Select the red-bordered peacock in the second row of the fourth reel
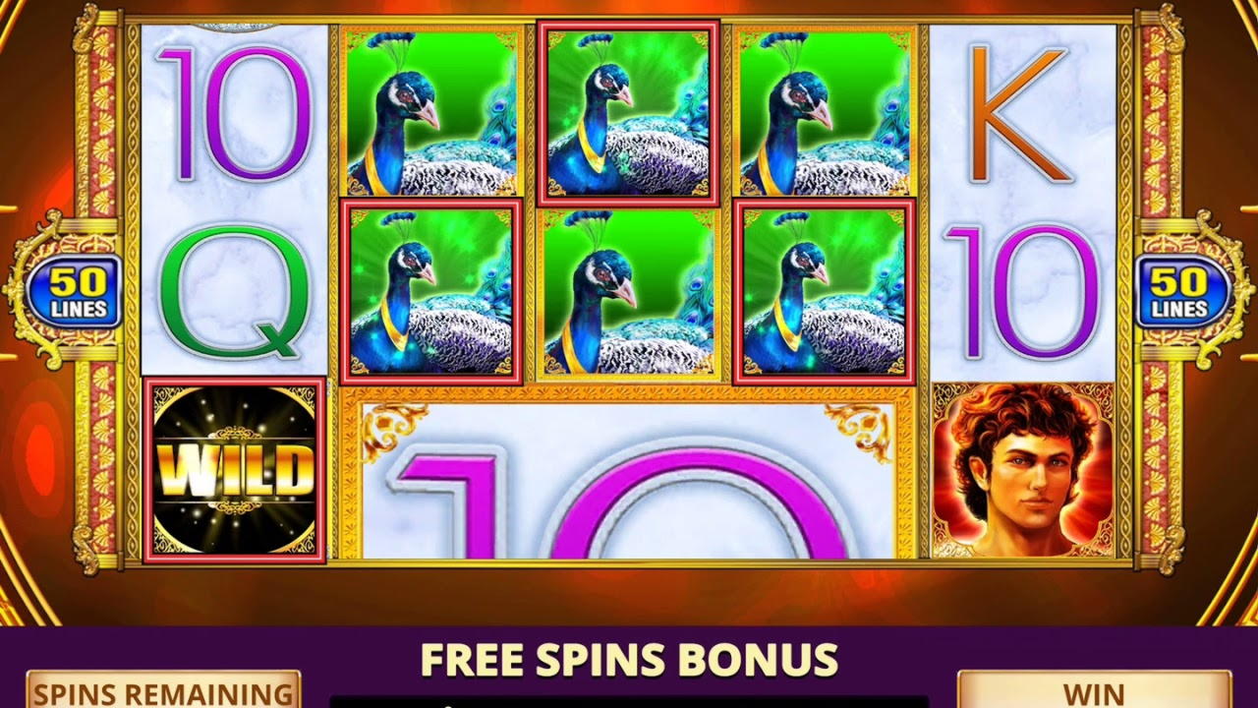 point(824,291)
